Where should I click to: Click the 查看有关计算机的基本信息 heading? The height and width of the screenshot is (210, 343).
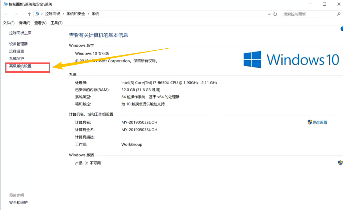(x=98, y=35)
